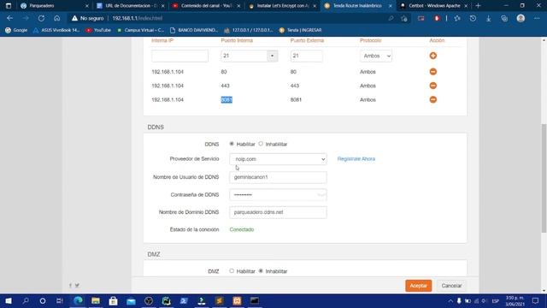
Task: Enable DMZ with Habilitar radio
Action: [x=232, y=271]
